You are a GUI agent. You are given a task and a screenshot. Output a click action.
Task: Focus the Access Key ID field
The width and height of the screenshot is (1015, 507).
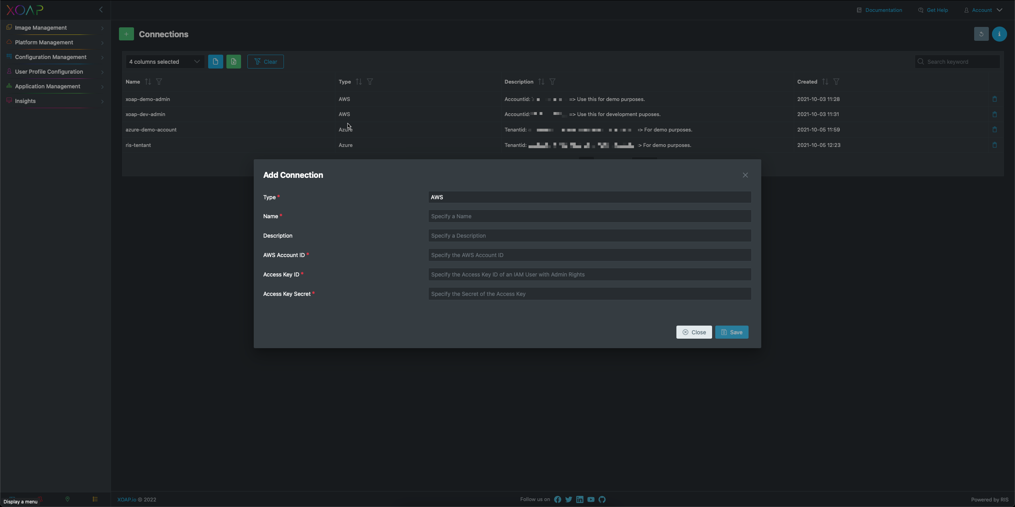590,274
